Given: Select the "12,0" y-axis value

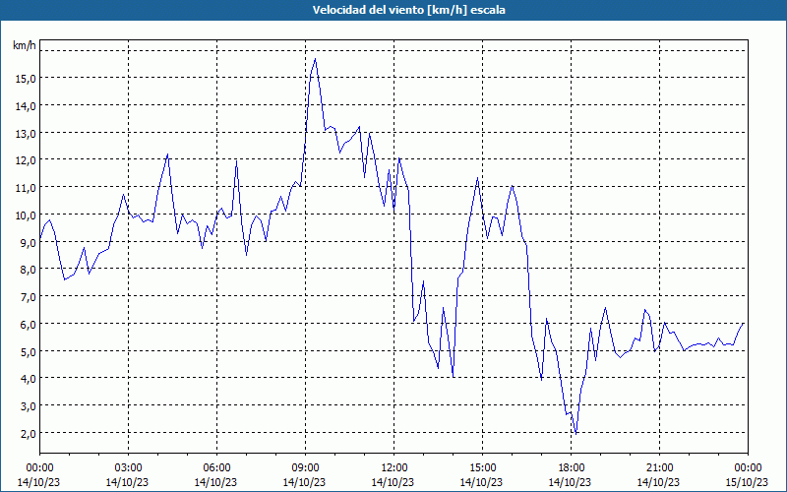Looking at the screenshot, I should click(27, 160).
